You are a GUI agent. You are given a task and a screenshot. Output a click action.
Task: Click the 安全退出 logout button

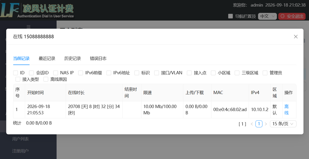click(x=292, y=16)
